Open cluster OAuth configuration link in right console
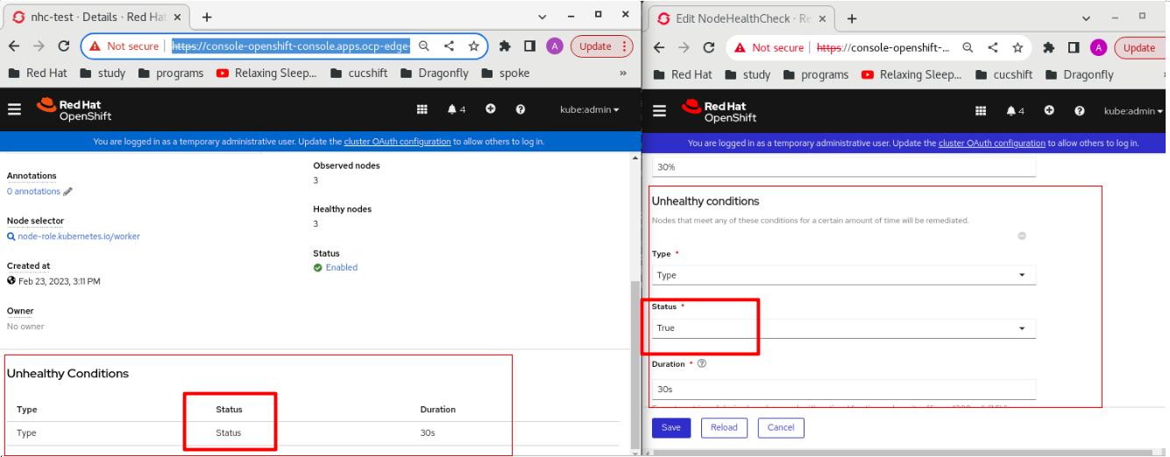 coord(992,143)
